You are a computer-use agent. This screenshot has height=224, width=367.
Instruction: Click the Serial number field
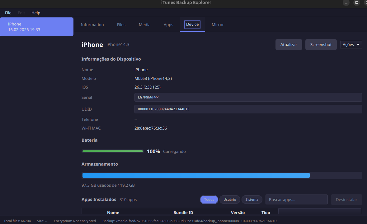coord(248,98)
